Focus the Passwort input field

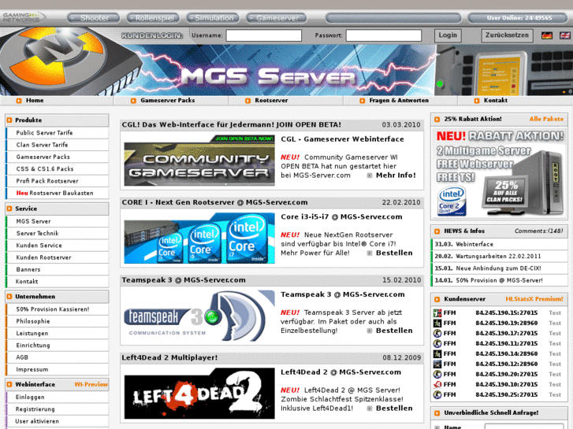pyautogui.click(x=383, y=35)
